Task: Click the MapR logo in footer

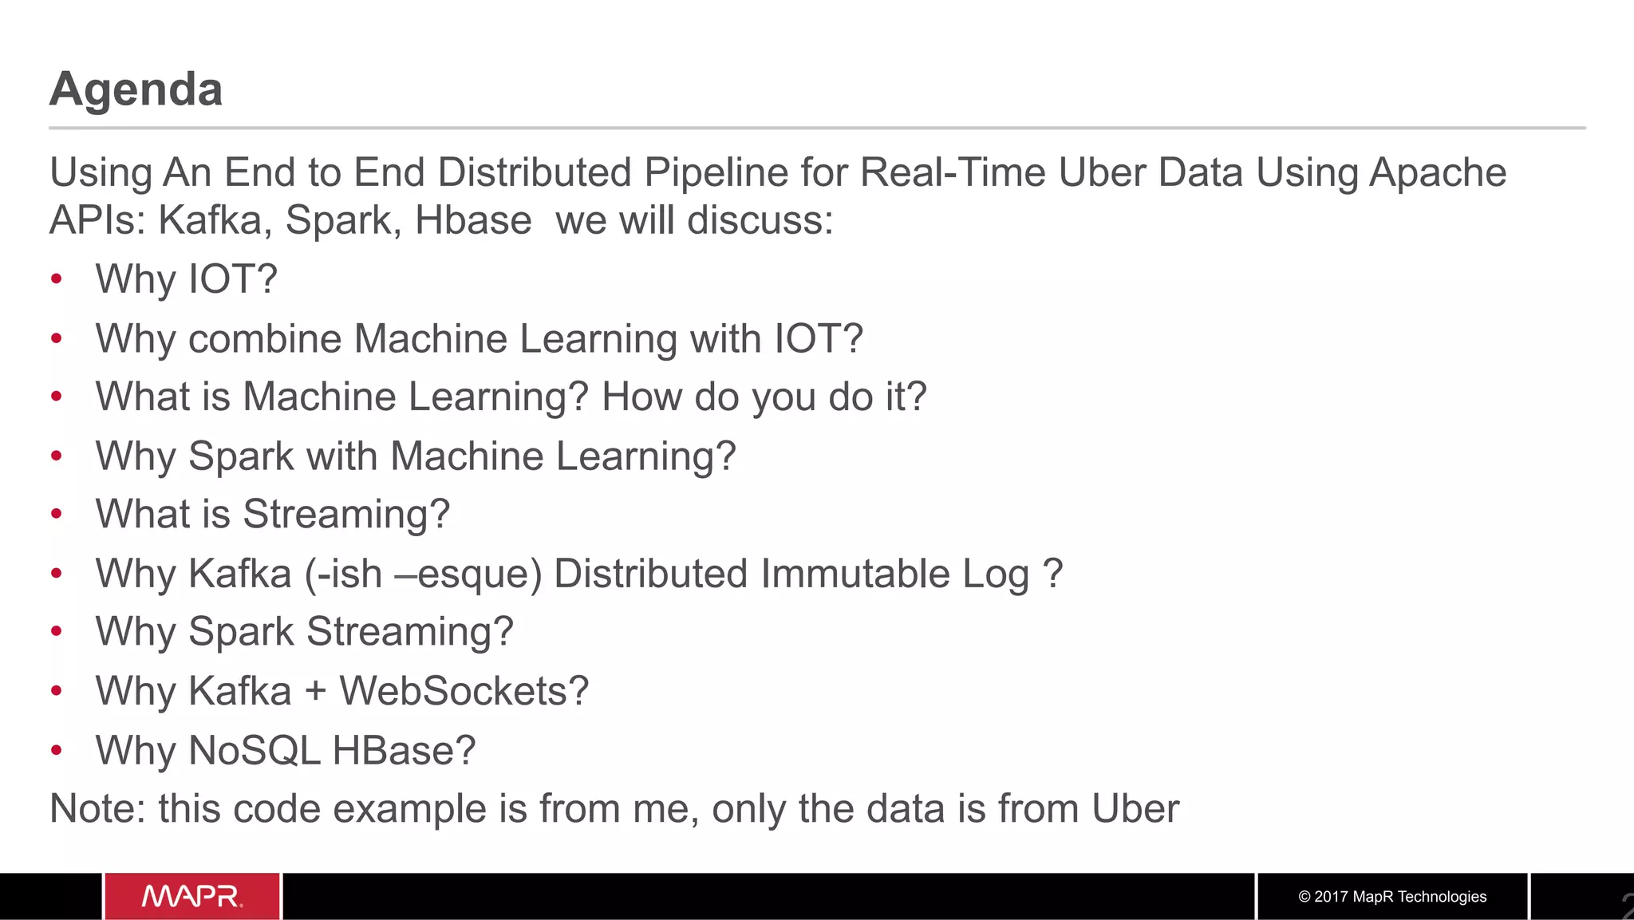Action: pyautogui.click(x=192, y=896)
